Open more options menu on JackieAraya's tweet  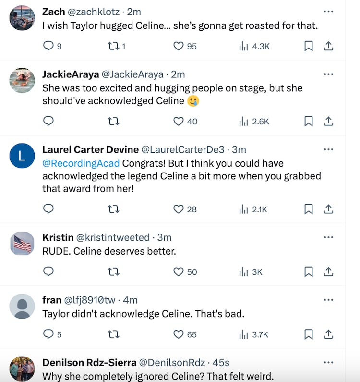click(328, 74)
